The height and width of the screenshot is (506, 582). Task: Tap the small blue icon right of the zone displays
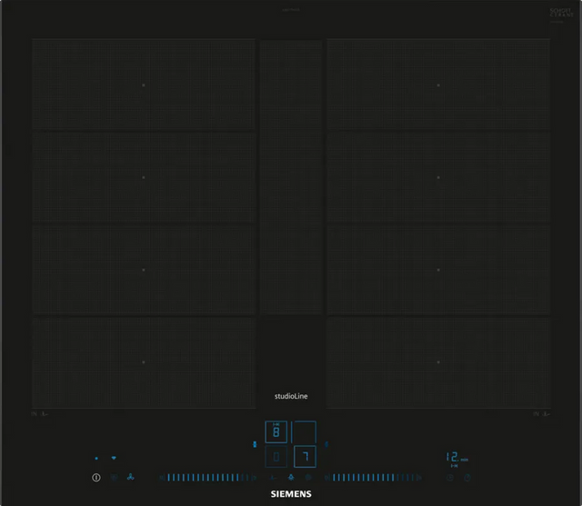click(326, 444)
